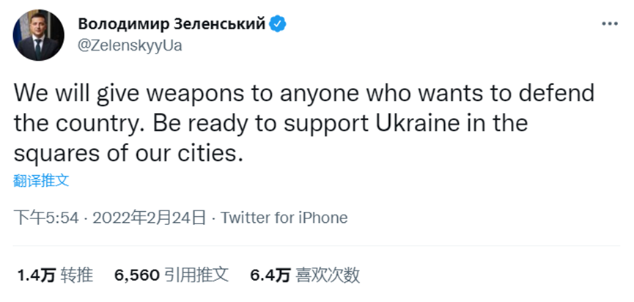The width and height of the screenshot is (634, 302).
Task: Click the 6,560 quote tweets number
Action: (x=137, y=276)
